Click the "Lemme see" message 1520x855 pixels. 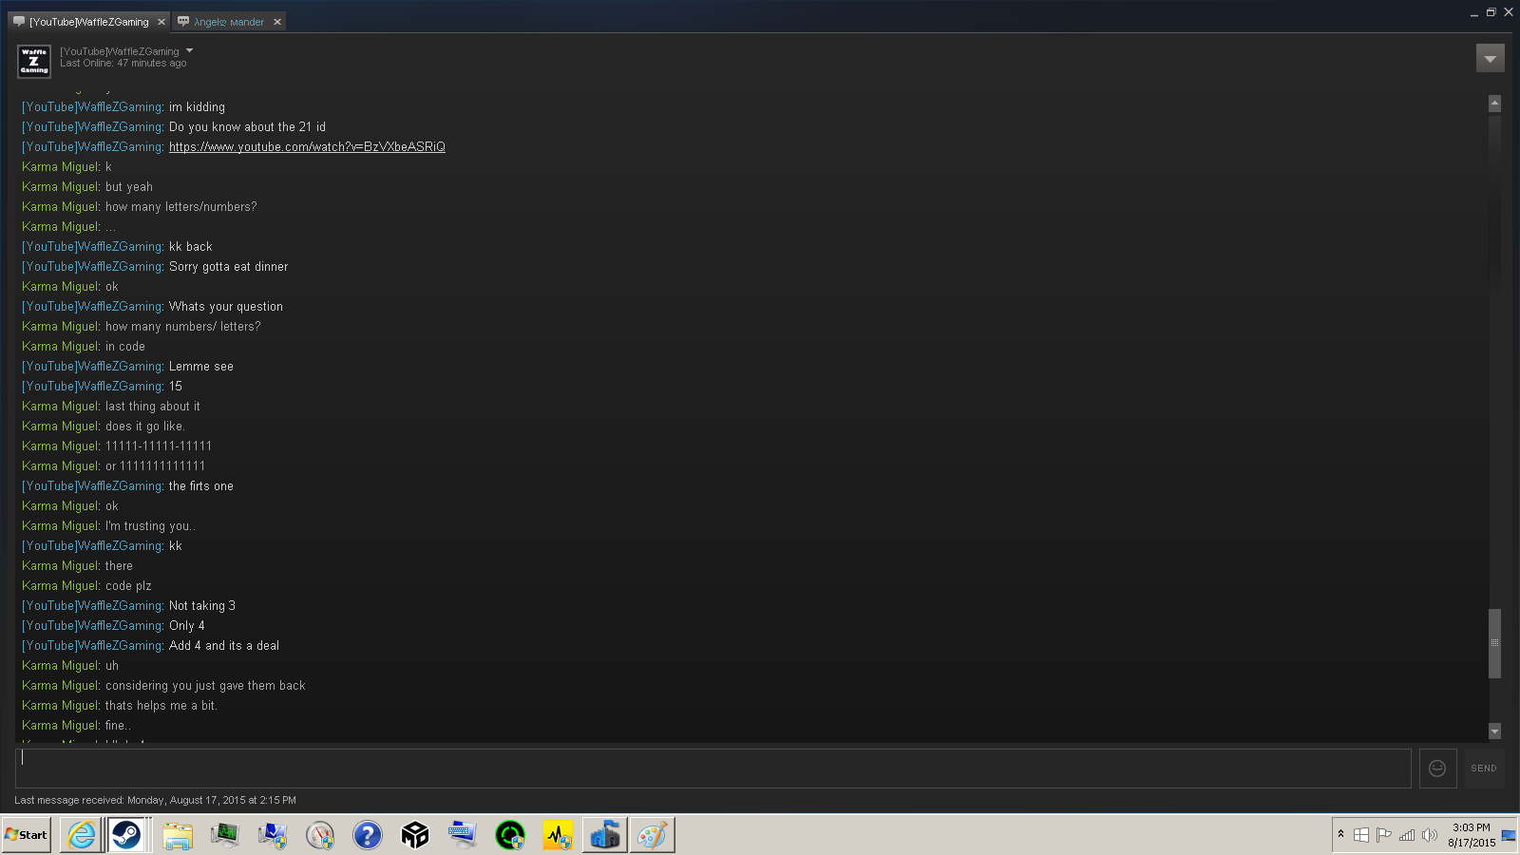201,367
